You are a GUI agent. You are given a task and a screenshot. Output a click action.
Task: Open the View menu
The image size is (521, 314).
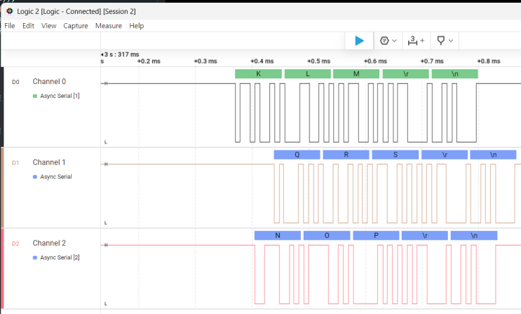[x=48, y=26]
